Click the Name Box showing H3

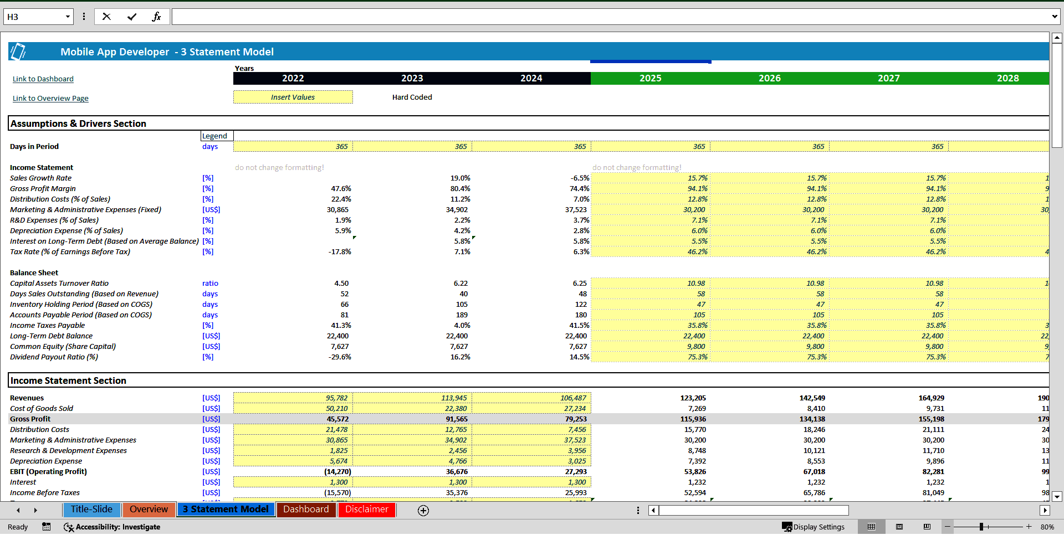click(x=34, y=17)
